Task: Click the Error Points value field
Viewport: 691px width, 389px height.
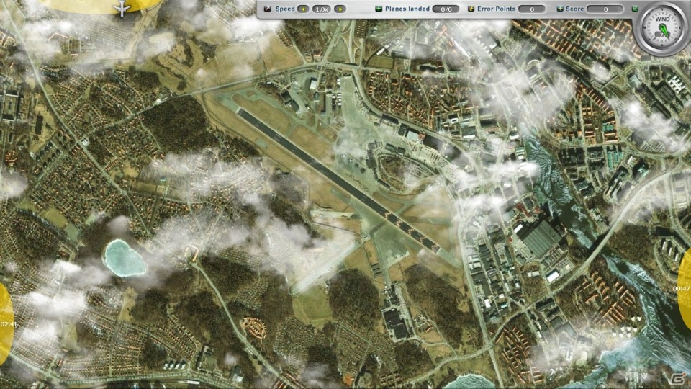Action: coord(531,9)
